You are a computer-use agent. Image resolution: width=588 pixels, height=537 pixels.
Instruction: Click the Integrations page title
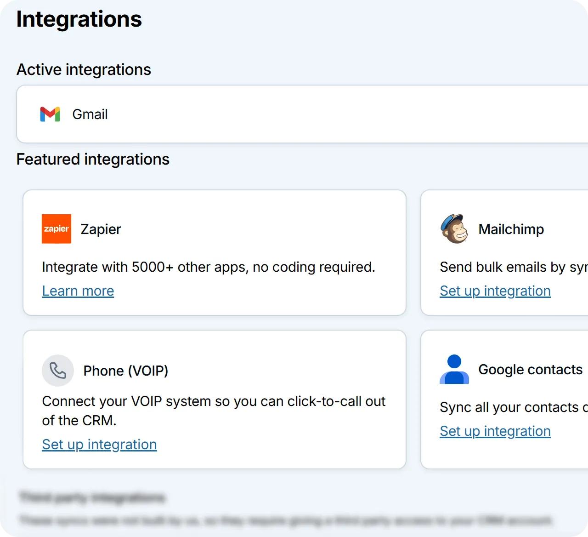(x=79, y=19)
